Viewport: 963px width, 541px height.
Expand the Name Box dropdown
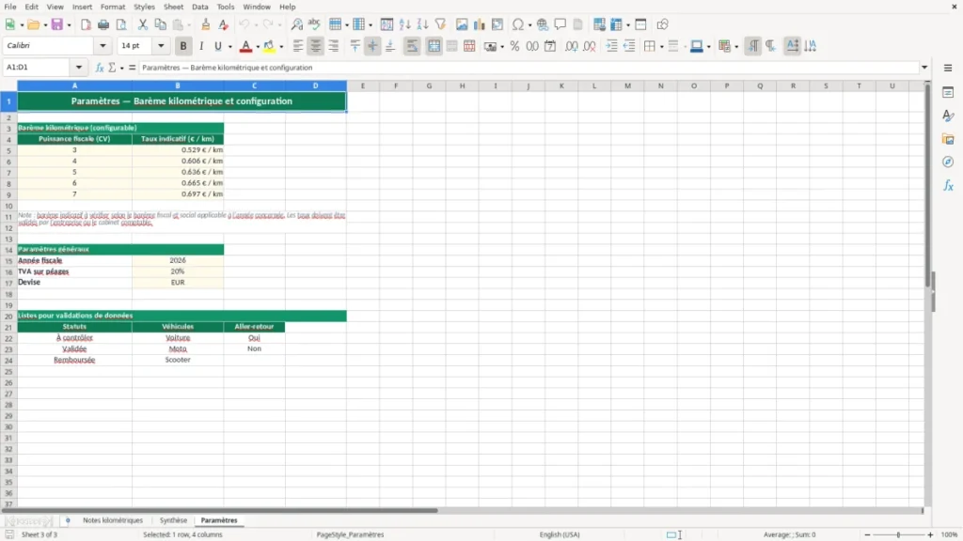click(x=79, y=68)
